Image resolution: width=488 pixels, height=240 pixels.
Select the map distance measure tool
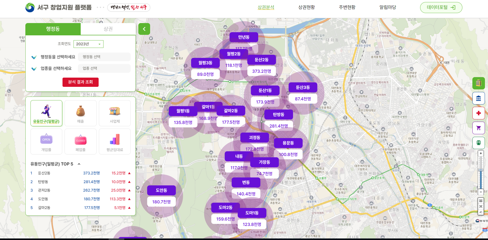click(x=481, y=201)
